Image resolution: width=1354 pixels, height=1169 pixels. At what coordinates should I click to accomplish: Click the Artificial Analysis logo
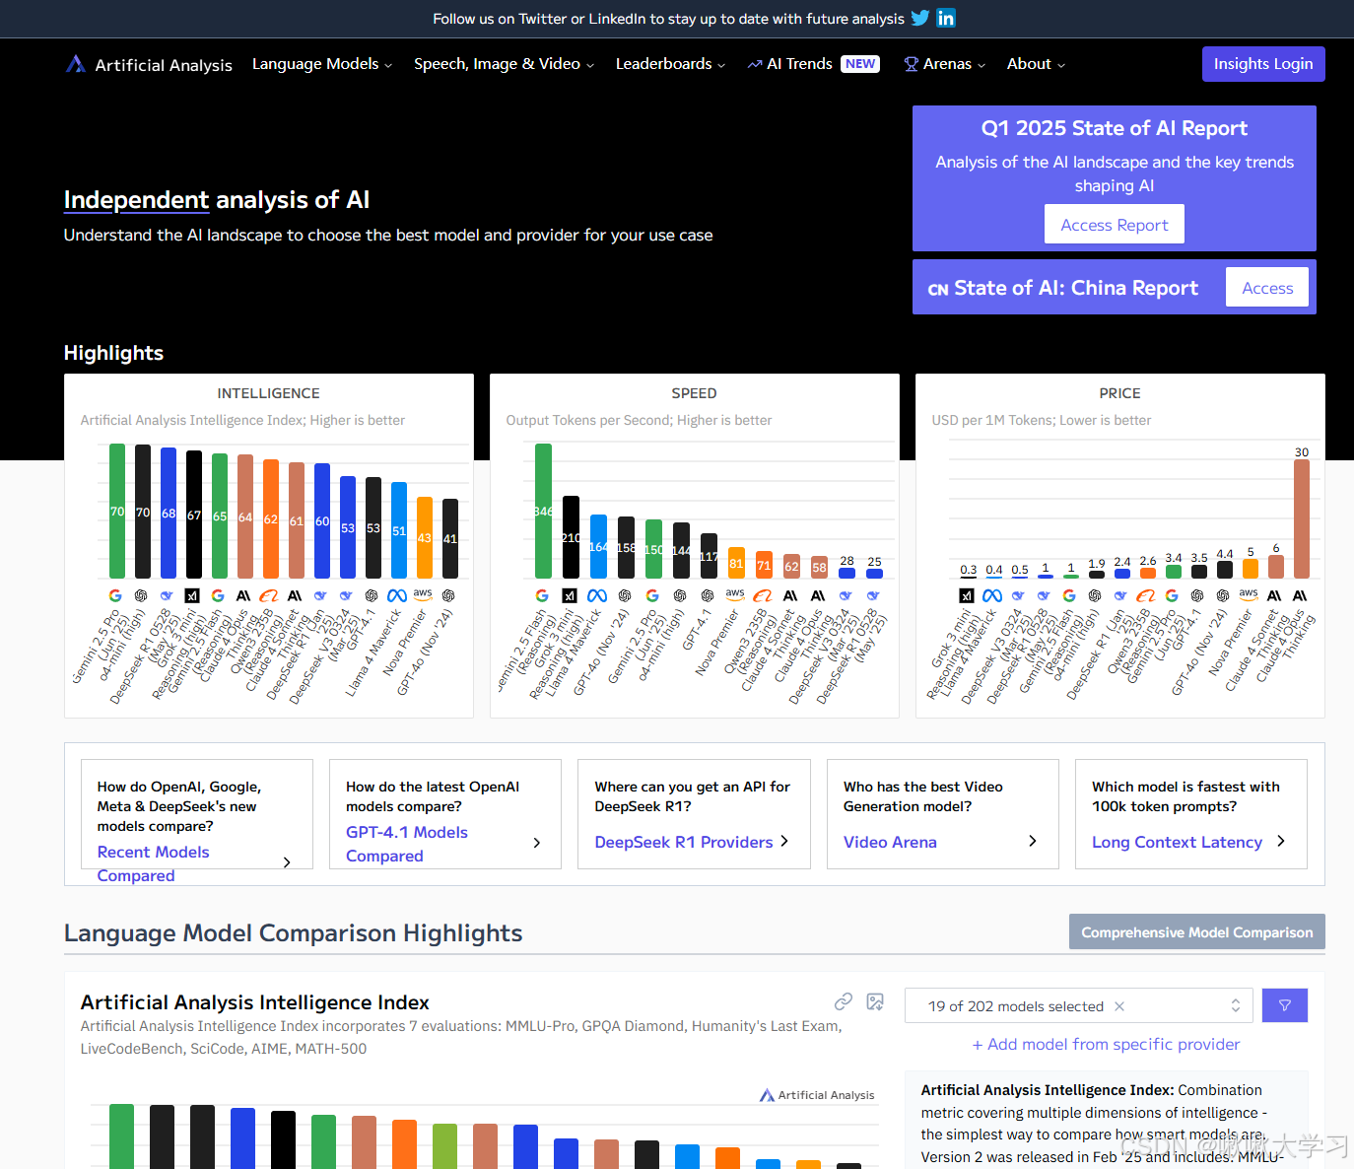(x=149, y=64)
